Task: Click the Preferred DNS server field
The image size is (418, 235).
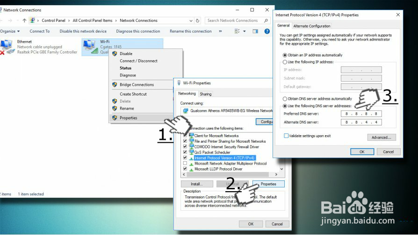Action: coord(361,114)
